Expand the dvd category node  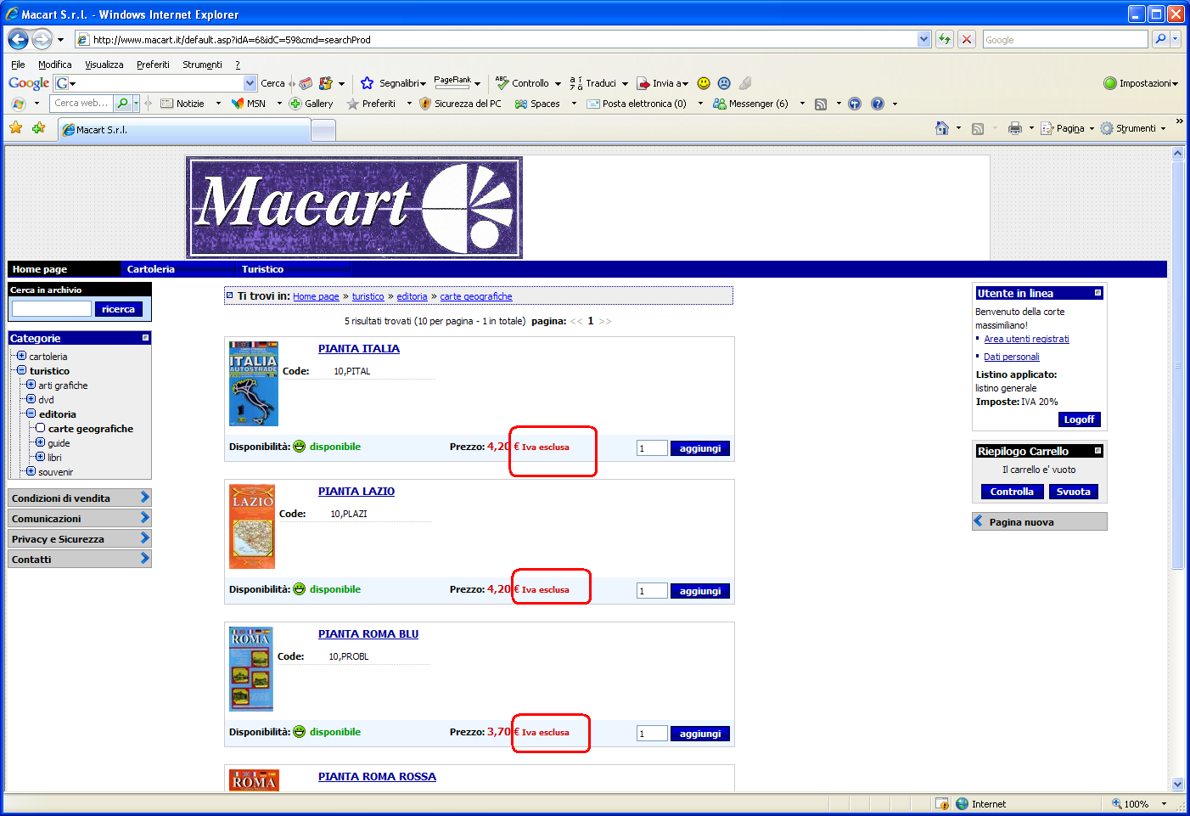point(31,399)
